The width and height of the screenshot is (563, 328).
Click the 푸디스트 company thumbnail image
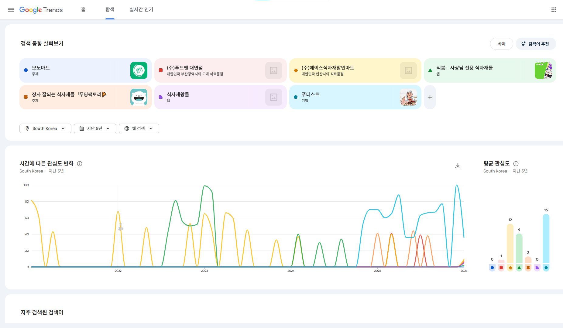click(408, 97)
